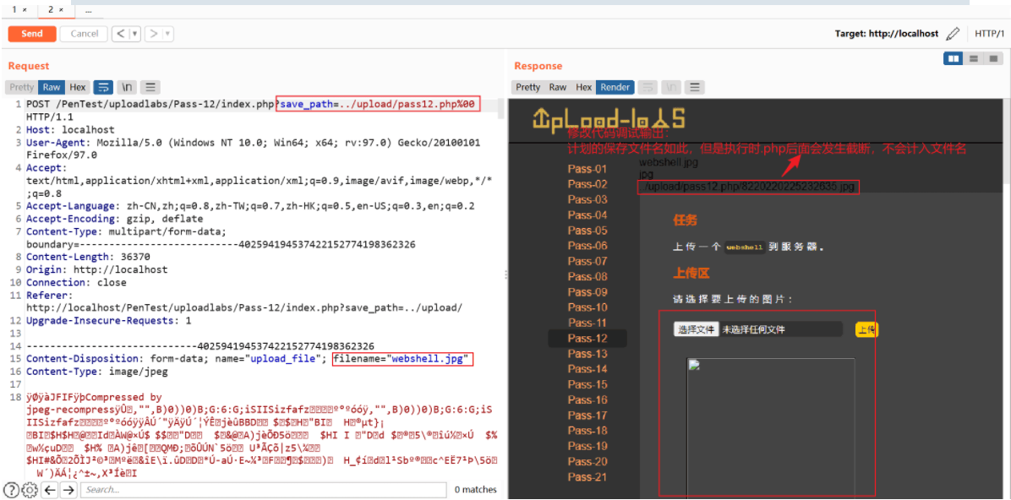Open the Pass-21 link in sidebar
Image resolution: width=1011 pixels, height=500 pixels.
pos(587,477)
